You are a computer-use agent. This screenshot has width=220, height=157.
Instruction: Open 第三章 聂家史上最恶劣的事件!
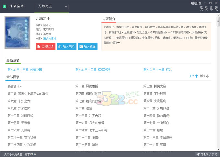28,94
